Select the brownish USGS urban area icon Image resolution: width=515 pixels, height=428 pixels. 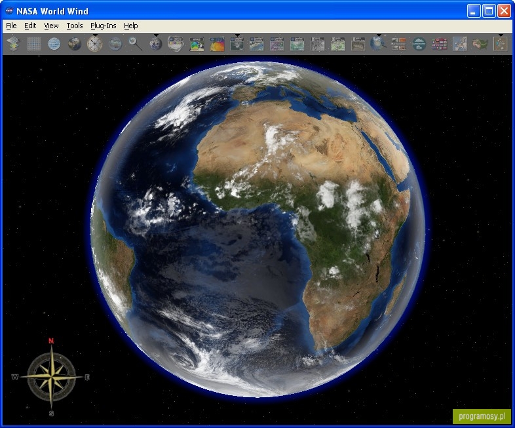click(x=358, y=44)
